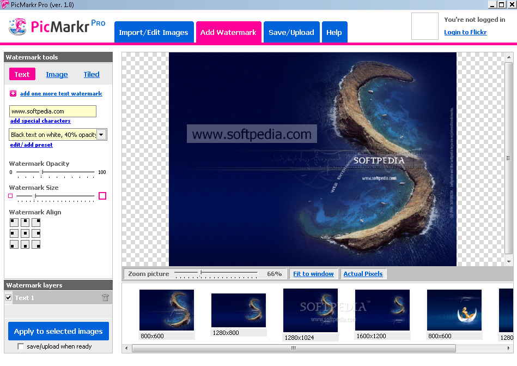517x366 pixels.
Task: Click the small pink square for minimum watermark size
Action: (10, 196)
